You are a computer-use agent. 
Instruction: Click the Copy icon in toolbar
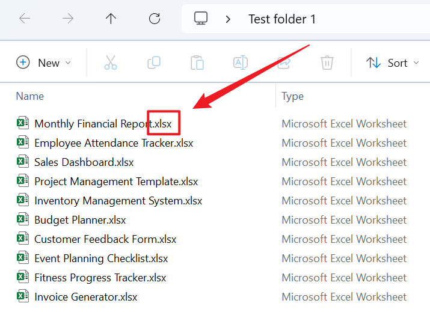pos(154,63)
